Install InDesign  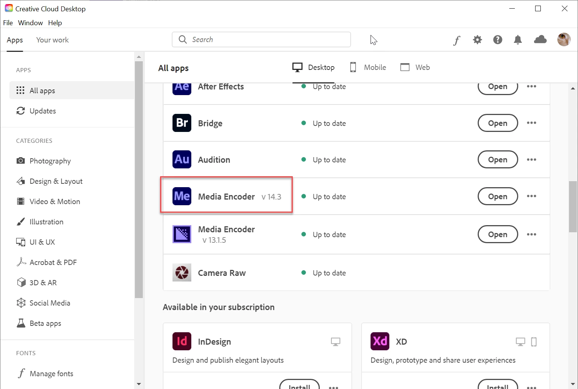tap(300, 384)
